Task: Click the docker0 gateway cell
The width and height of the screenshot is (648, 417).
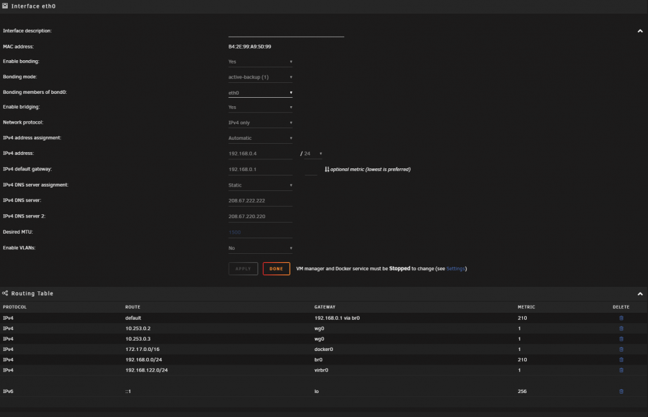Action: [x=323, y=349]
